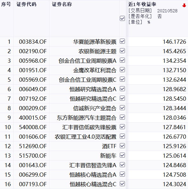Sort by the 序号 column header
This screenshot has width=188, height=189.
tap(6, 4)
